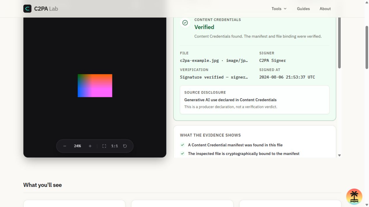
Task: Click the results panel scroll down arrow
Action: pyautogui.click(x=339, y=156)
